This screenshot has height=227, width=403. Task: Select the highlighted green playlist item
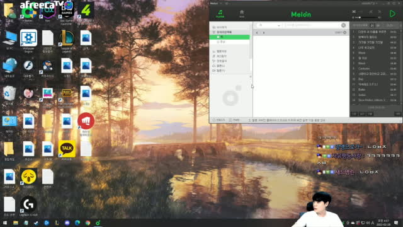(x=229, y=37)
